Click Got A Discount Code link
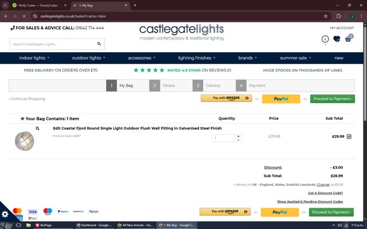 [x=325, y=193]
